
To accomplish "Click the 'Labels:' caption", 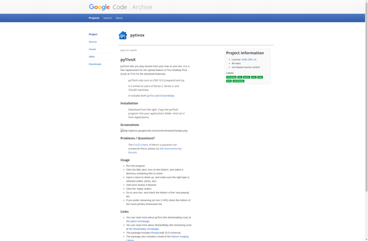I will (x=230, y=73).
